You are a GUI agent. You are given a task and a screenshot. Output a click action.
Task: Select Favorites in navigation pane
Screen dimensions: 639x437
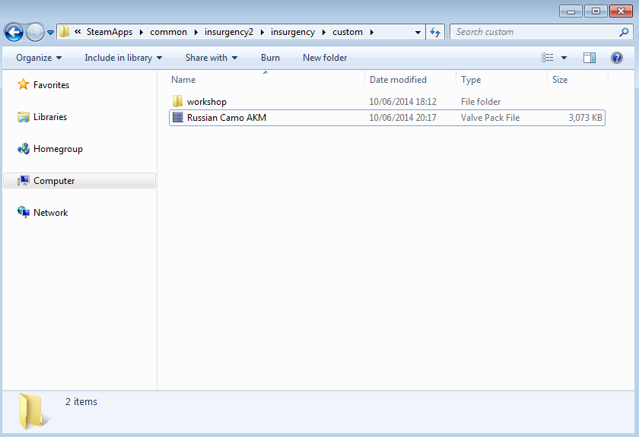(52, 84)
